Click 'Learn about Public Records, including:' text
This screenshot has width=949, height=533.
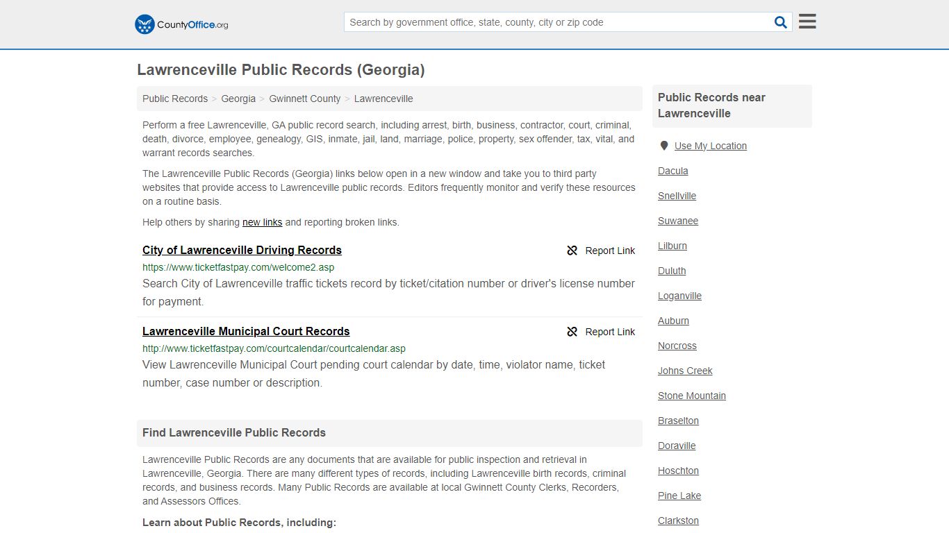pos(239,522)
